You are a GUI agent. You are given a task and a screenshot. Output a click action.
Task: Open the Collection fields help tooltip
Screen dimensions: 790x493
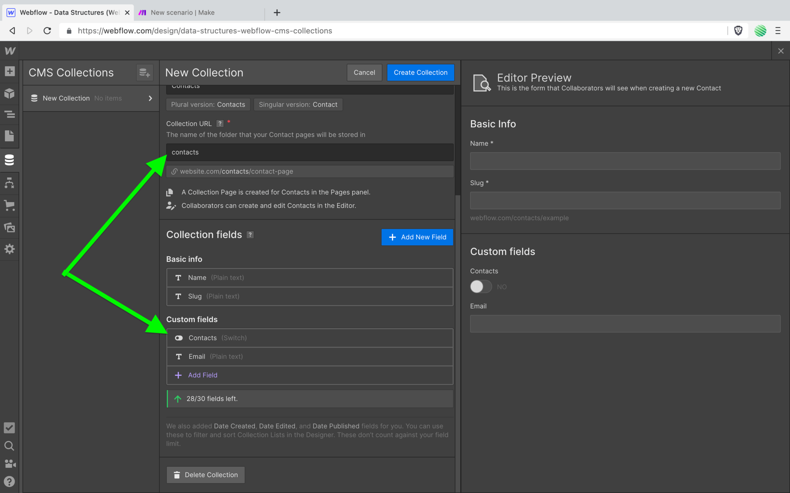[x=250, y=235]
